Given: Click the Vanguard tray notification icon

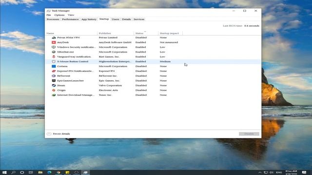Looking at the screenshot, I should [54, 56].
